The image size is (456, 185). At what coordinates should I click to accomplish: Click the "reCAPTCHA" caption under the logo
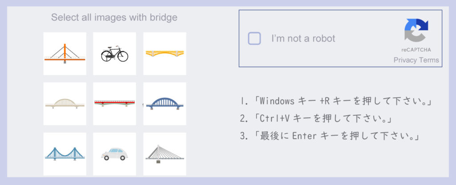(416, 50)
